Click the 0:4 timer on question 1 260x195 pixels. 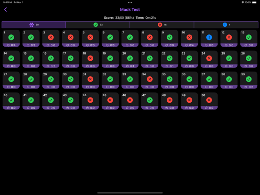pos(11,45)
